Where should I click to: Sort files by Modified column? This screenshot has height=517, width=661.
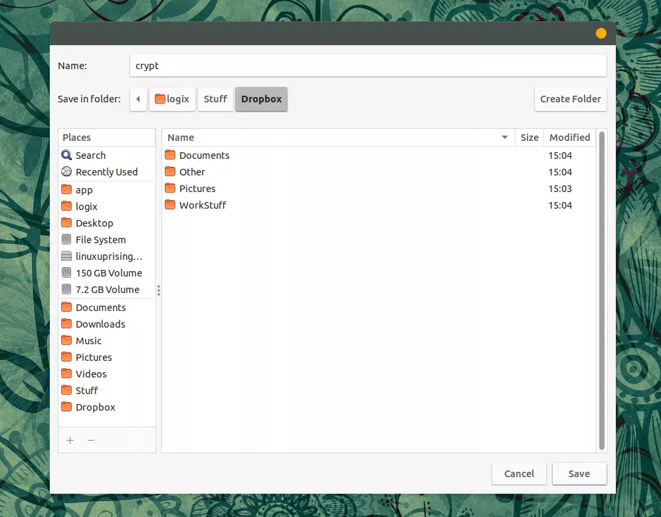[x=569, y=138]
